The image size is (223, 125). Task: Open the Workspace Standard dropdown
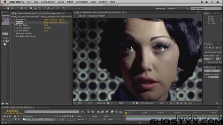tap(178, 9)
